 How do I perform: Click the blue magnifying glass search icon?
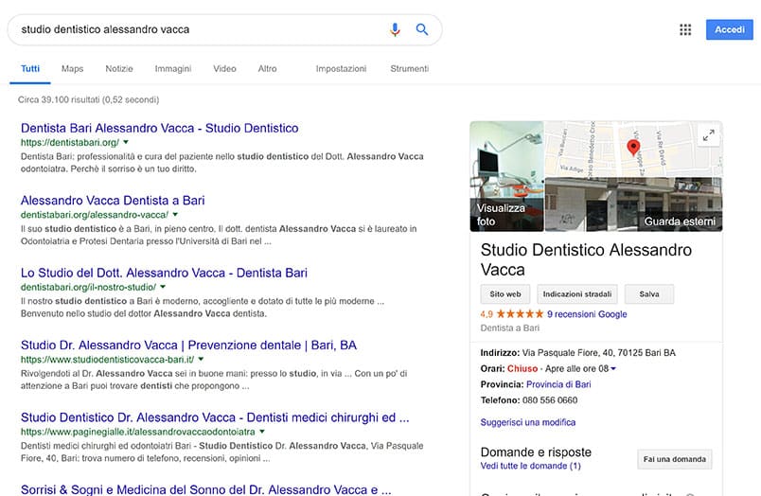pos(422,29)
